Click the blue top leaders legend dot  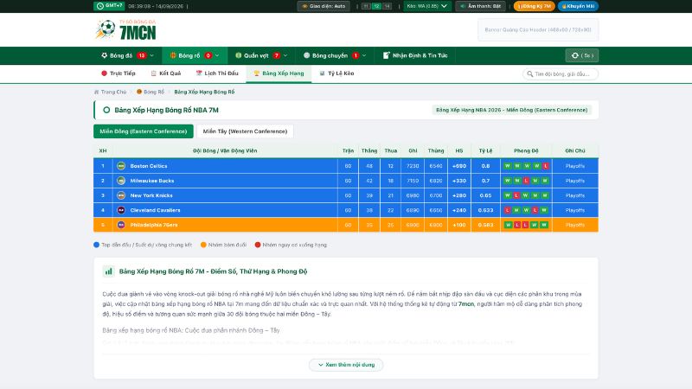coord(97,245)
